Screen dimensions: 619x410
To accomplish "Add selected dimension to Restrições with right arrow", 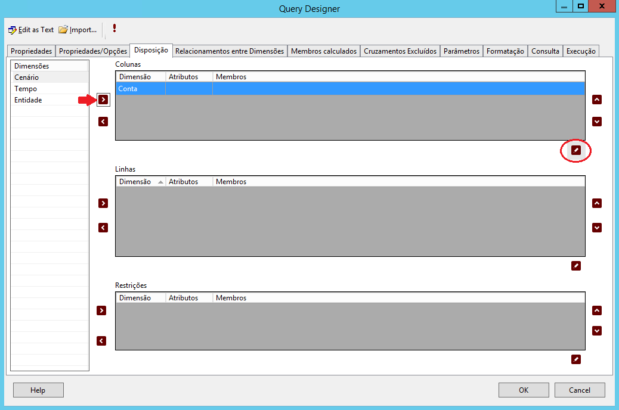I will pos(101,310).
